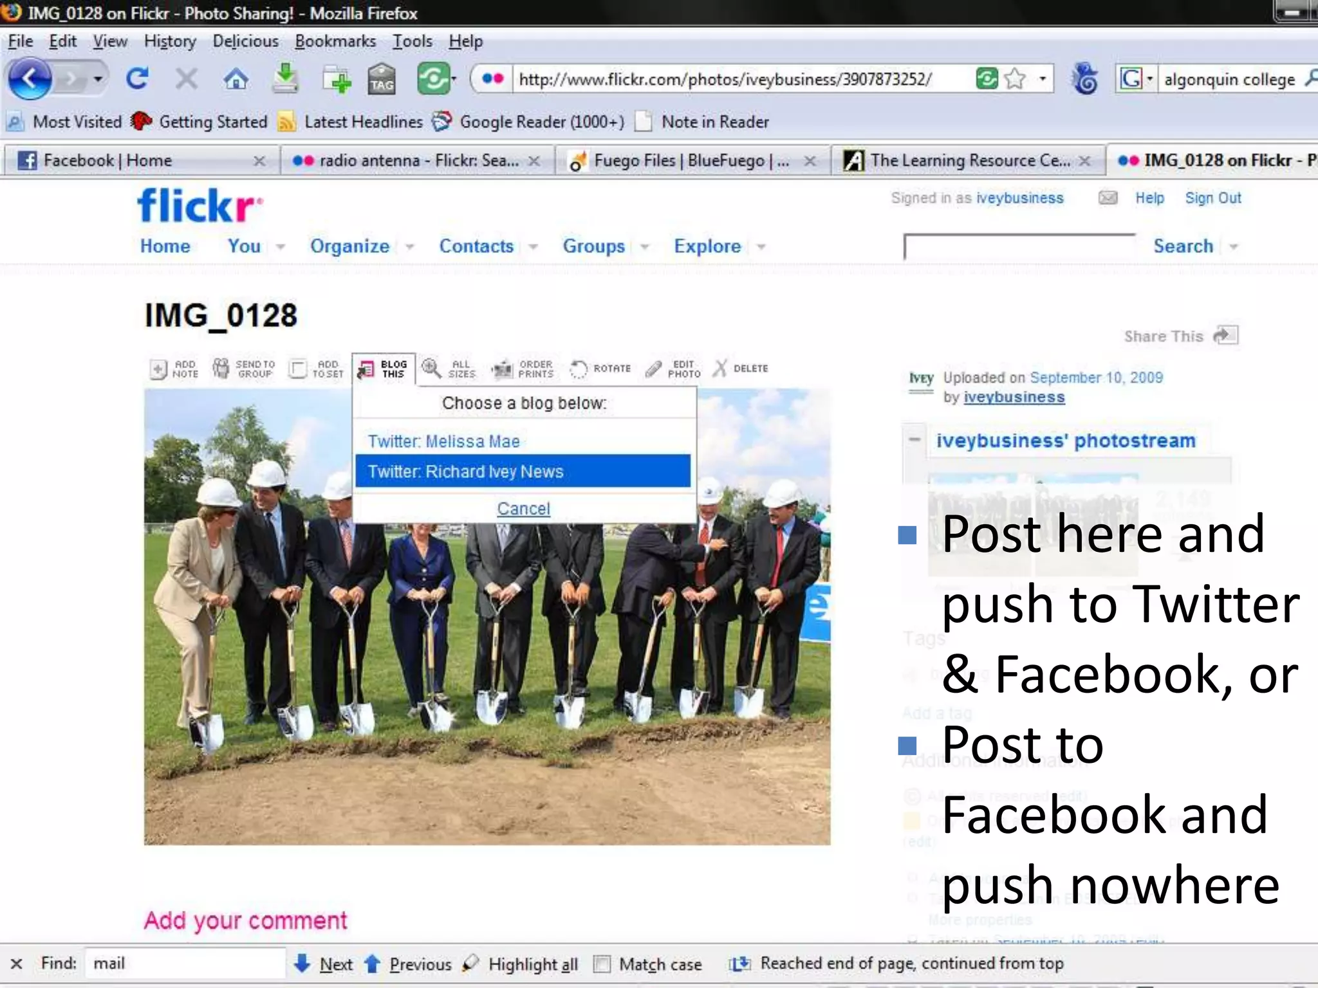Screen dimensions: 1318x988
Task: Click the Getting Started bookmark
Action: click(x=200, y=122)
